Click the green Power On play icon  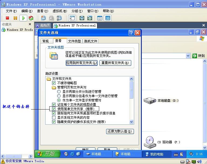[23, 18]
